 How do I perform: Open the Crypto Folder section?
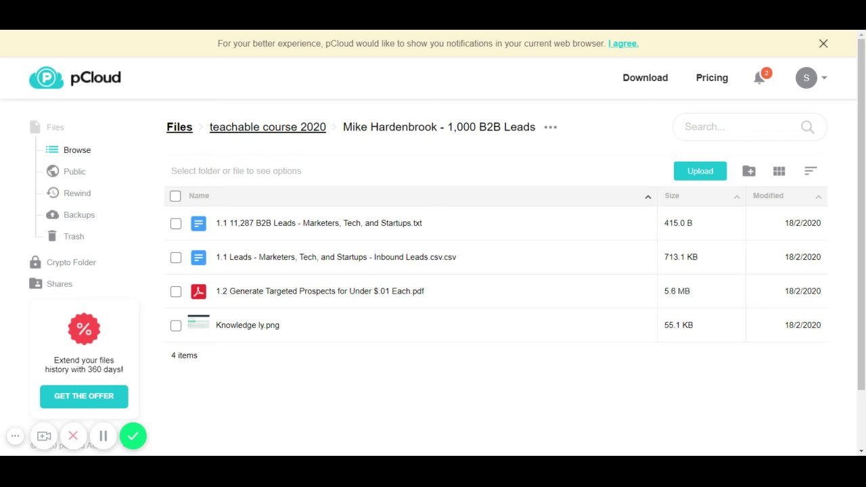pos(71,262)
